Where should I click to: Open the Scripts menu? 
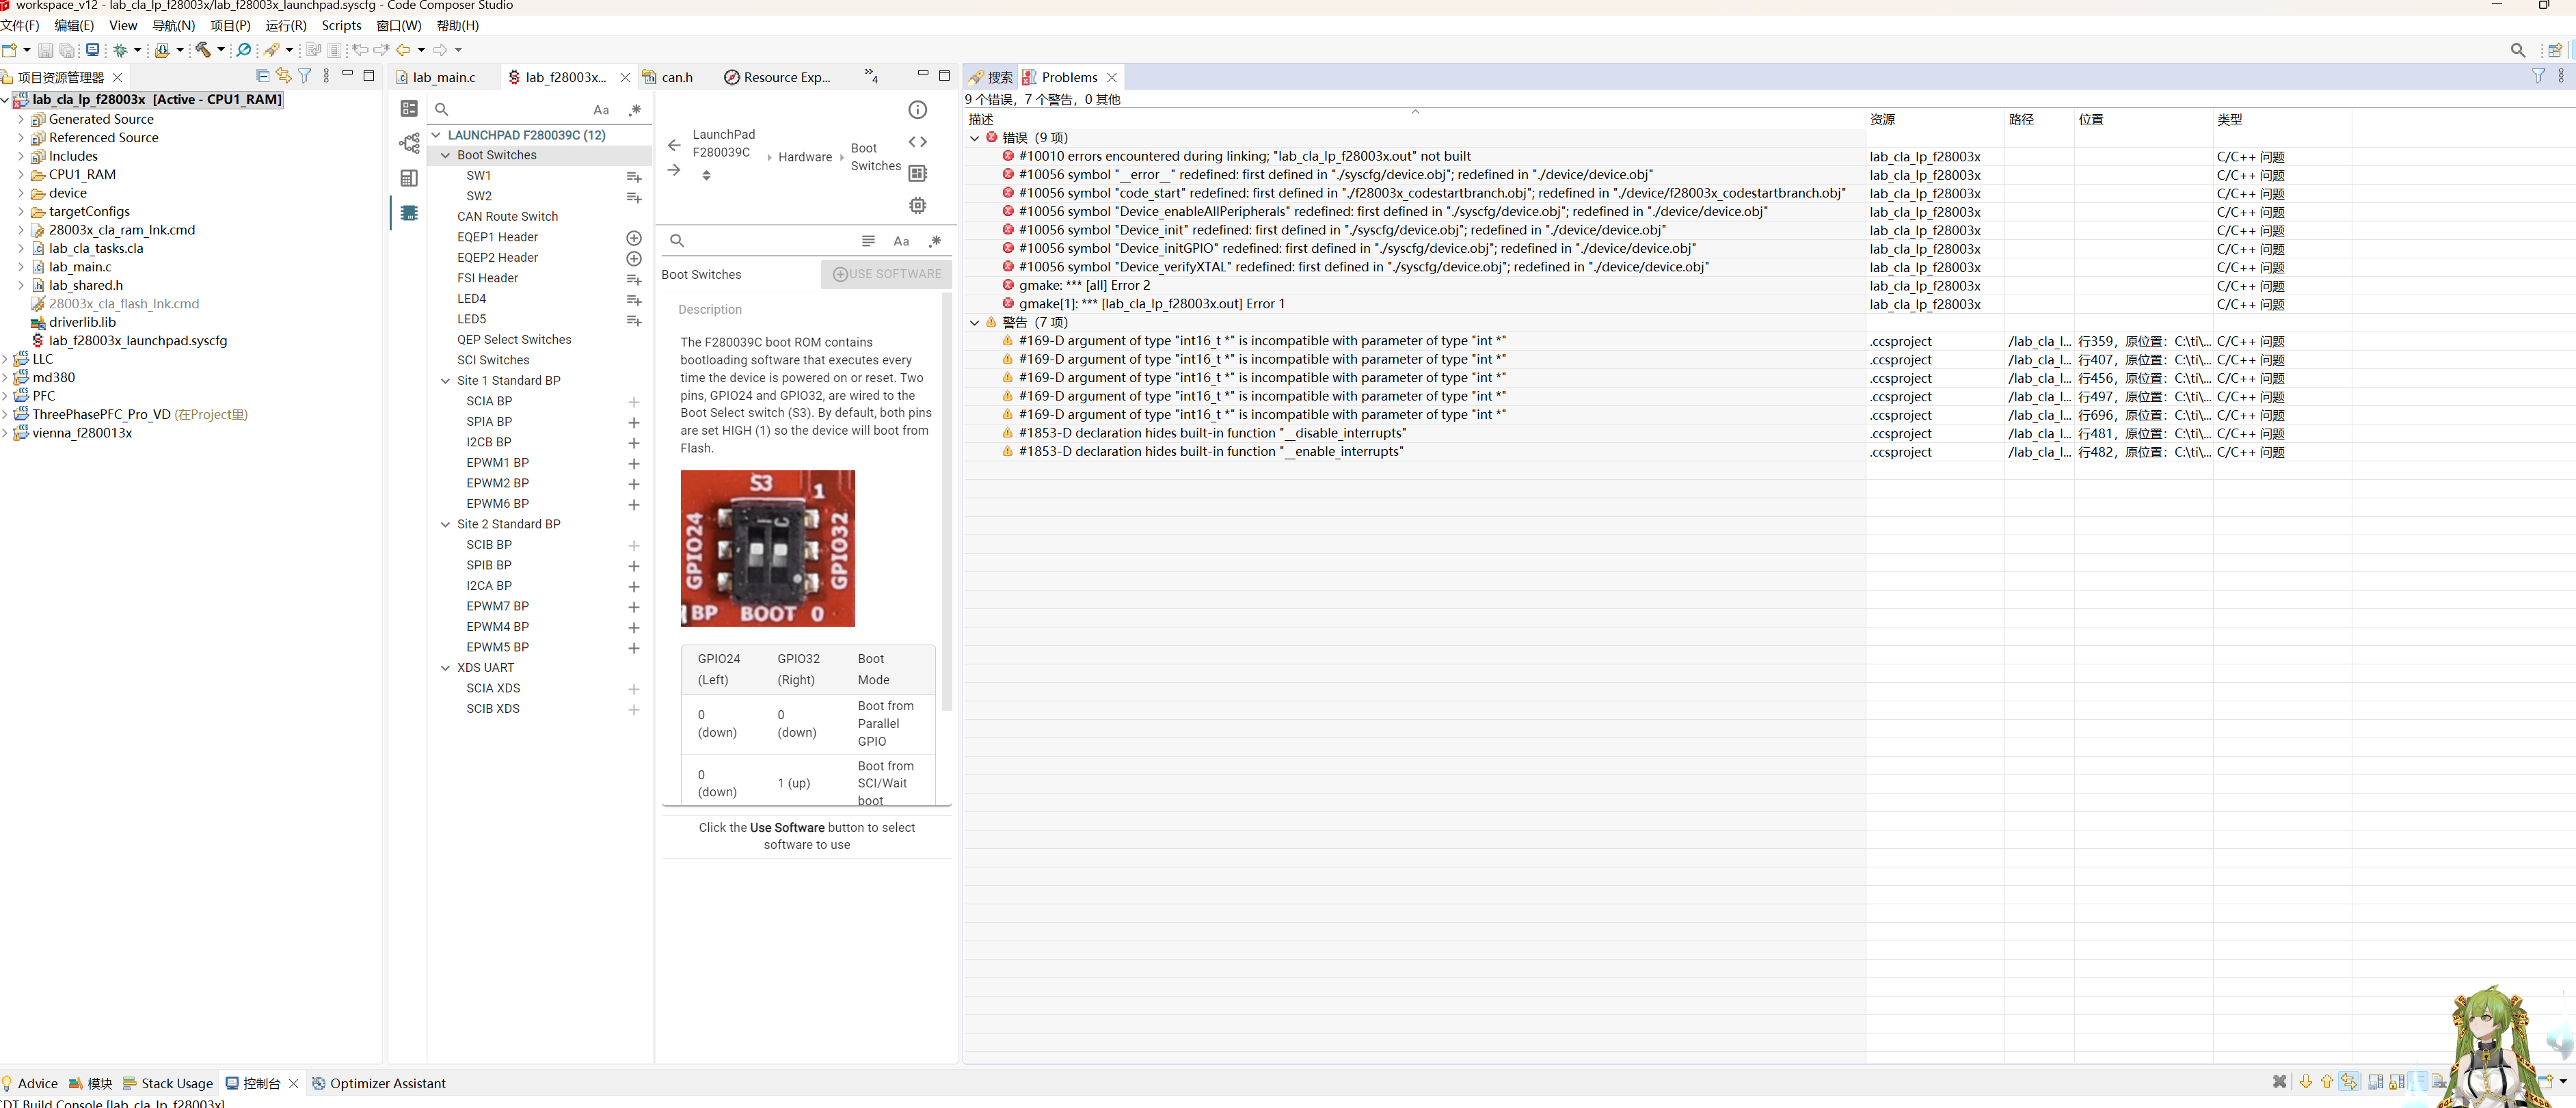(x=341, y=26)
